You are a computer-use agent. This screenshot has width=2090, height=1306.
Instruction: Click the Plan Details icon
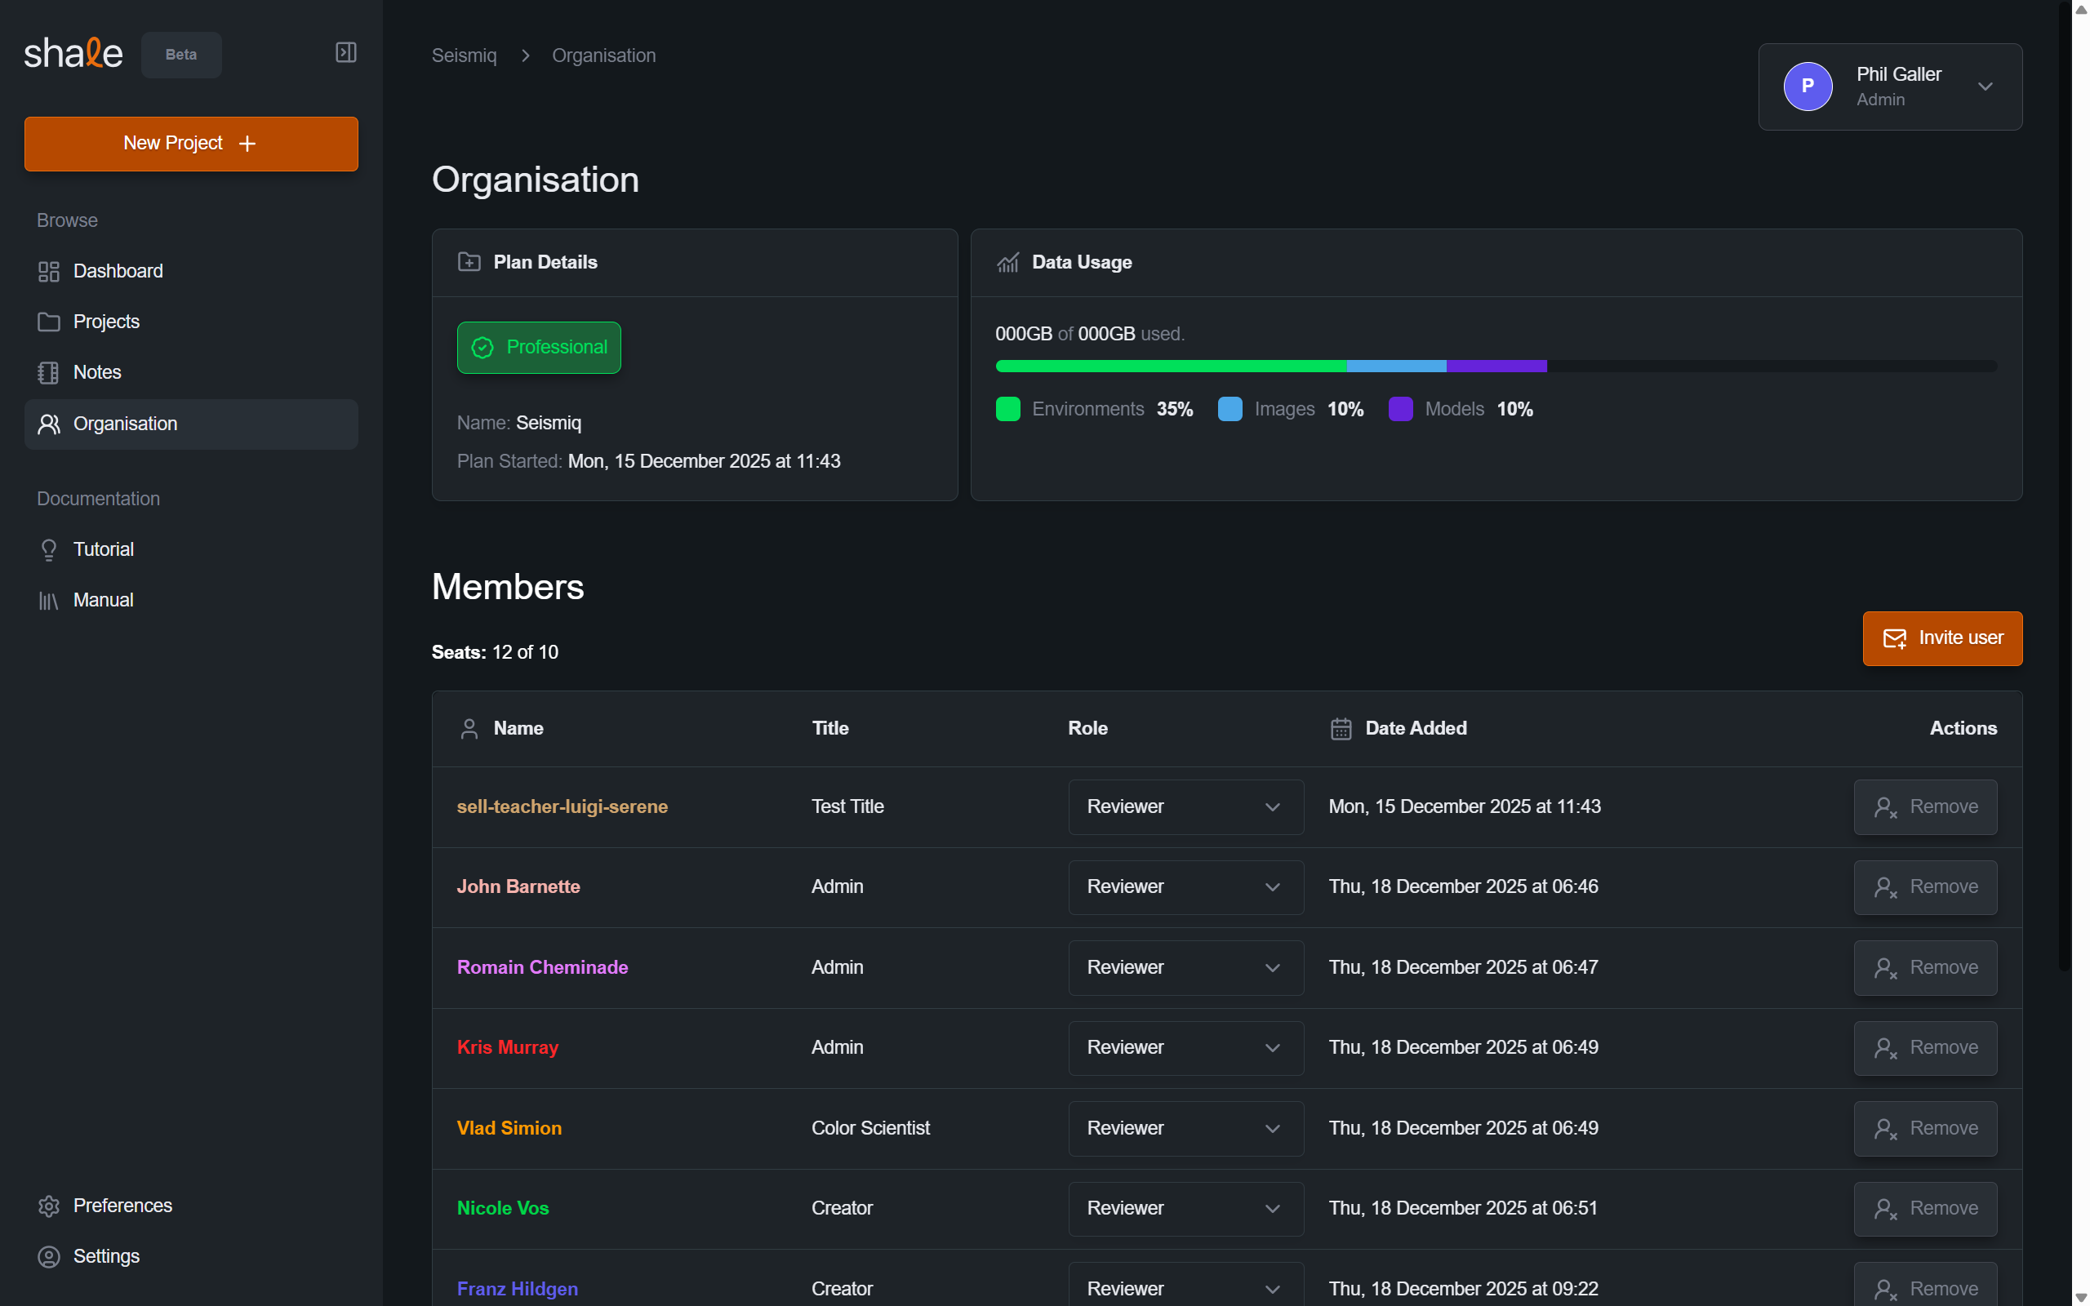tap(469, 262)
